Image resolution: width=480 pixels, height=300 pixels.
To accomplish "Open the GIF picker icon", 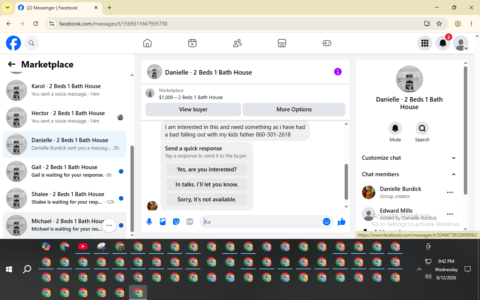I will pyautogui.click(x=190, y=222).
